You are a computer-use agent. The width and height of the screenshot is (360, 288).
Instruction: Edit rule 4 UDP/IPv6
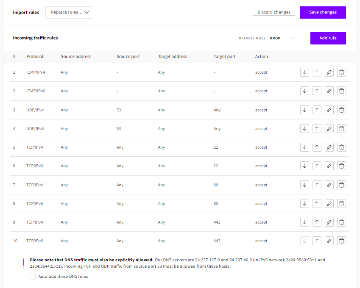(x=329, y=128)
